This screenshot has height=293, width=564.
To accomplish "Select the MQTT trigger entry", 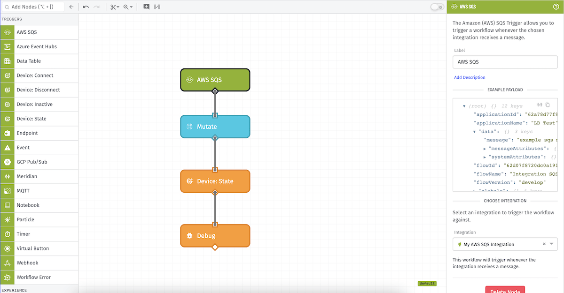I will coord(39,191).
